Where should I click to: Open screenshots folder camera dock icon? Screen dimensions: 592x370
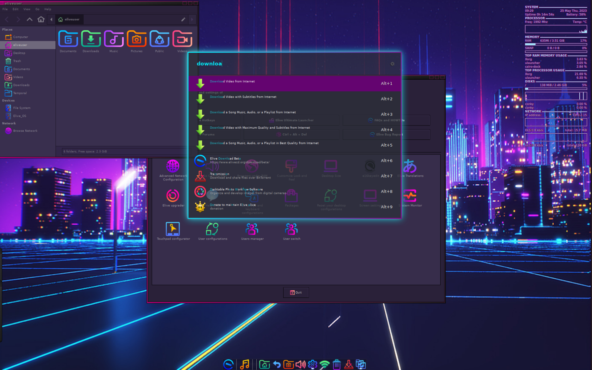[289, 364]
